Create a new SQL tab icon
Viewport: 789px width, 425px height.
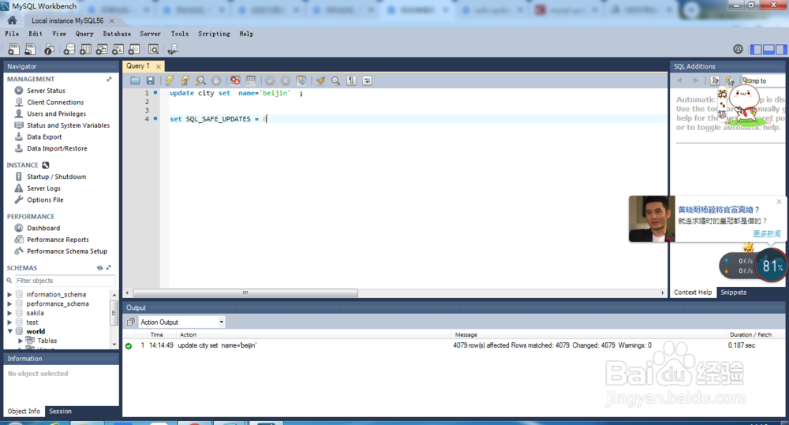(13, 50)
